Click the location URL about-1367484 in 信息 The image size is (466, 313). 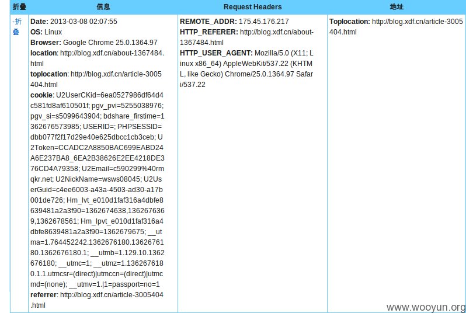click(97, 58)
